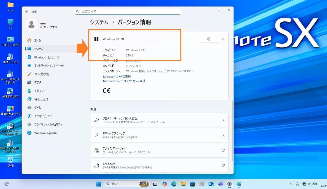This screenshot has height=189, width=327.
Task: Open リモート デスクトップ settings row
Action: point(160,135)
